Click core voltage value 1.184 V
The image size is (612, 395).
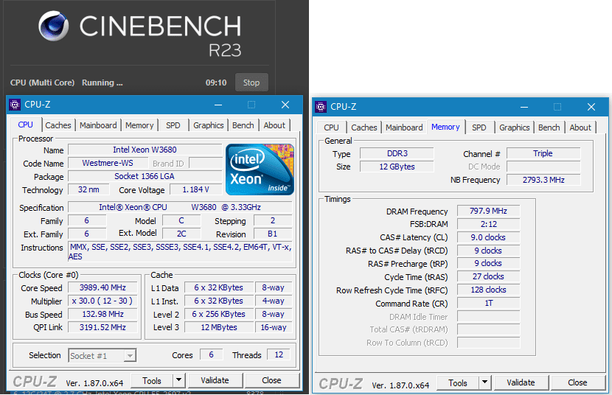coord(195,189)
